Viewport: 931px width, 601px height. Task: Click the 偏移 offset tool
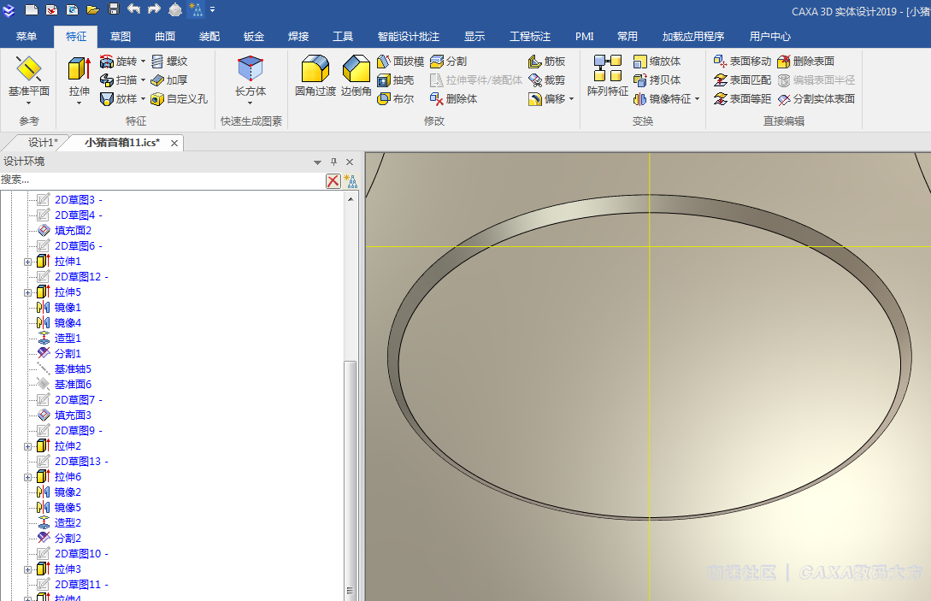click(547, 99)
